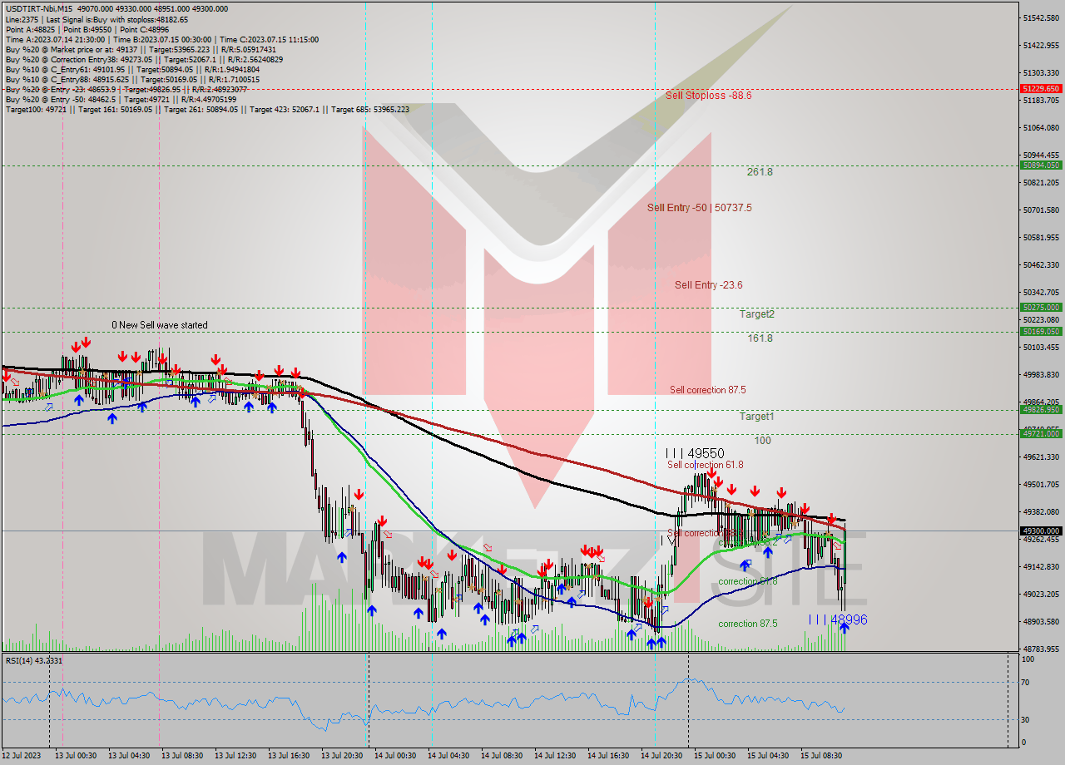Image resolution: width=1065 pixels, height=765 pixels.
Task: Click the 'Sell correction 61.8' label
Action: 706,465
